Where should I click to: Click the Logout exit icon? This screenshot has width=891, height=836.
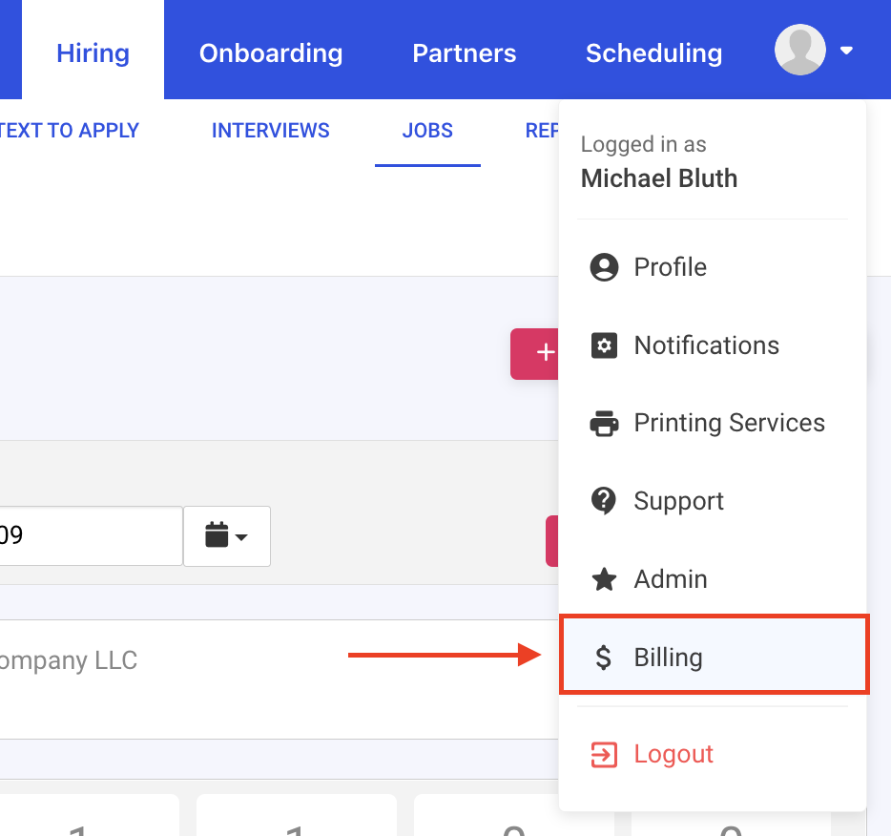click(604, 755)
